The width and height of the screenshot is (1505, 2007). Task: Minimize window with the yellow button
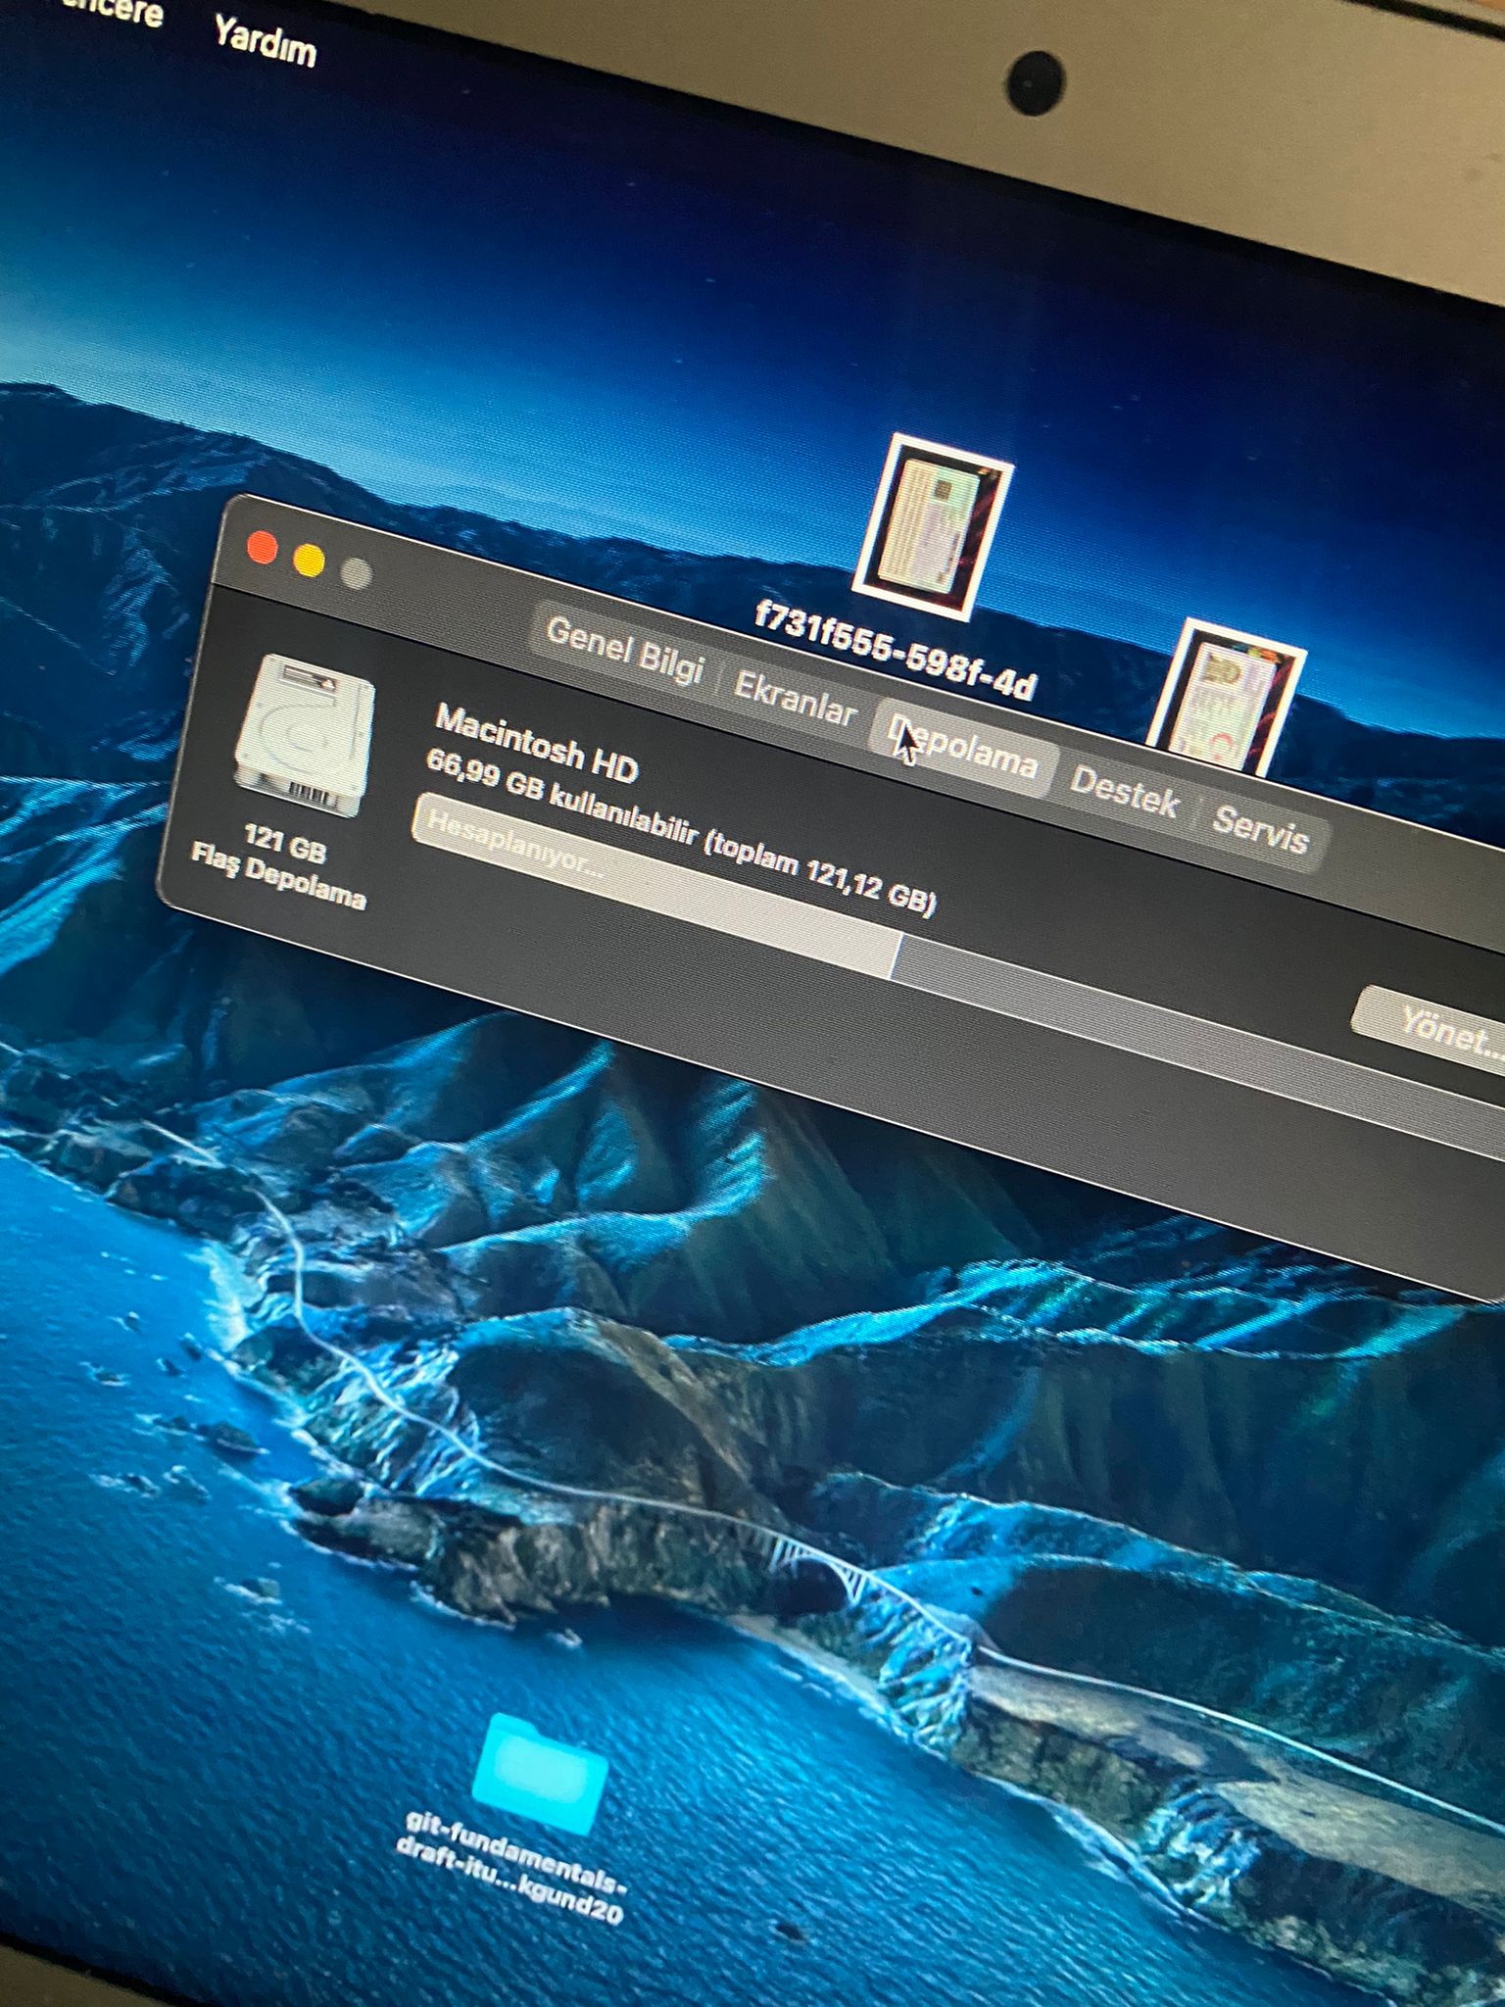coord(309,561)
